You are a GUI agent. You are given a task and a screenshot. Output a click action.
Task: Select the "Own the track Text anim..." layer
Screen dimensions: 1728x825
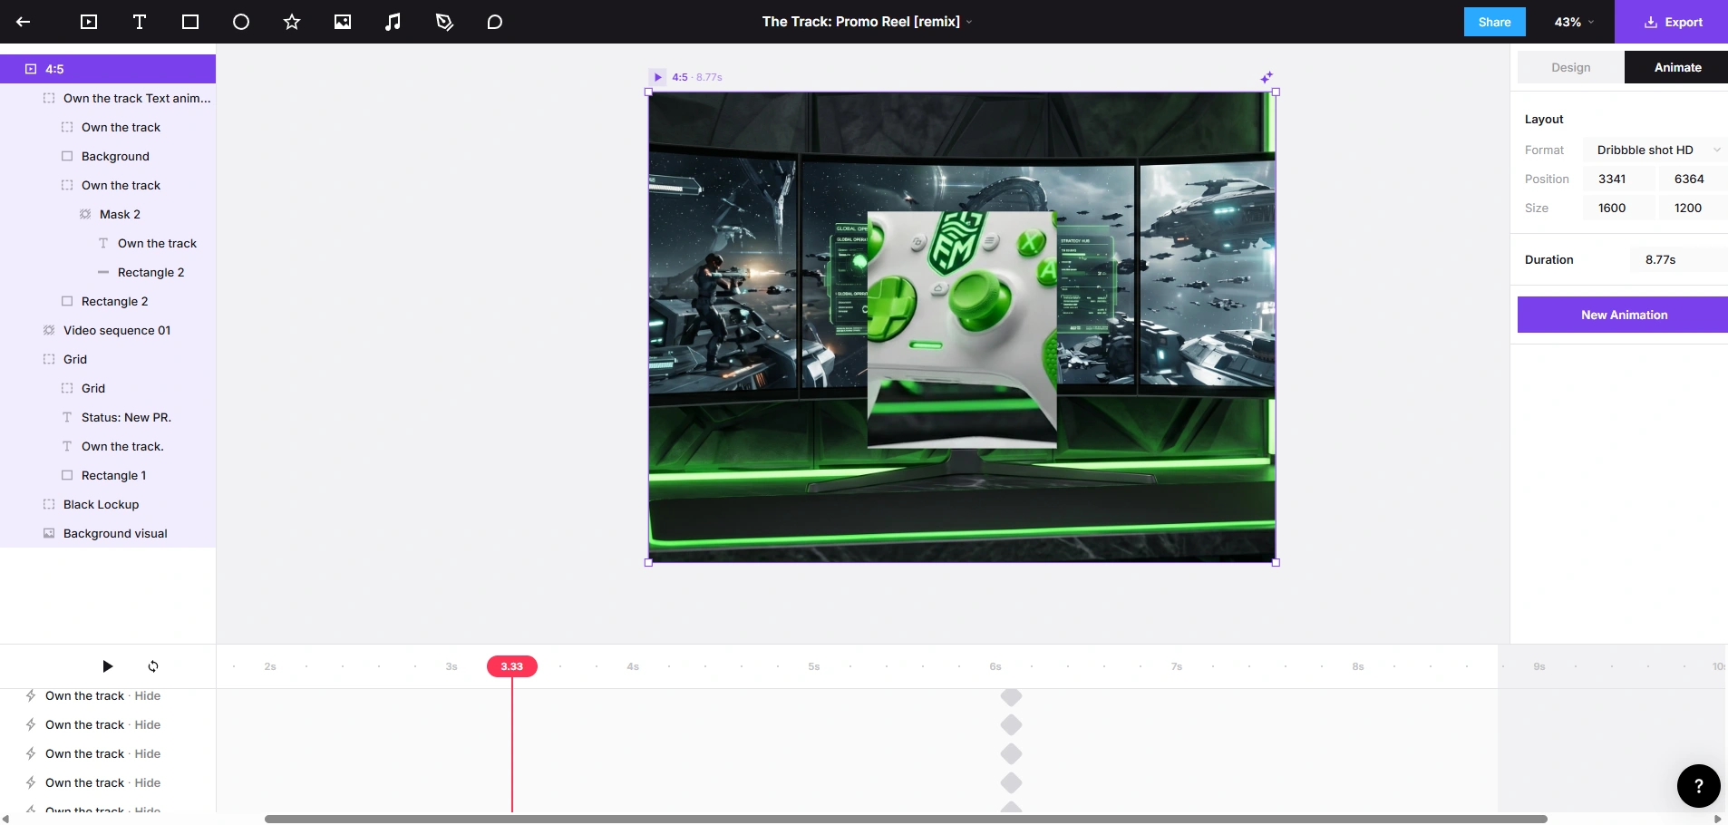coord(108,98)
